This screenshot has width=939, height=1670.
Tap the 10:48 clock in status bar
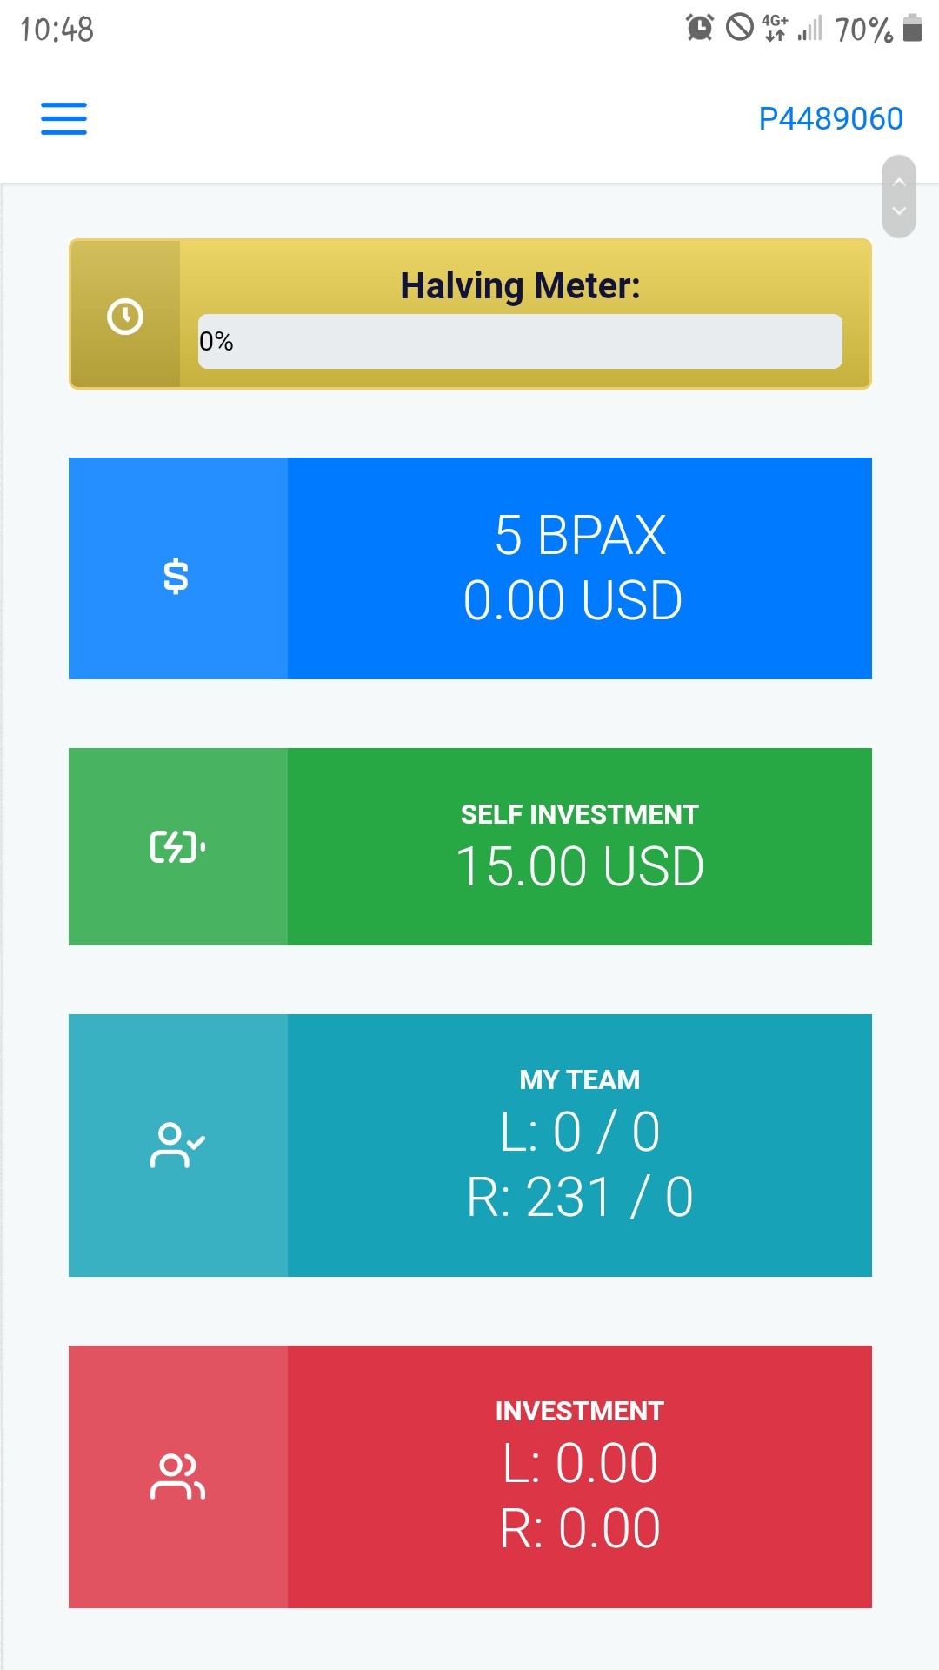[x=57, y=30]
